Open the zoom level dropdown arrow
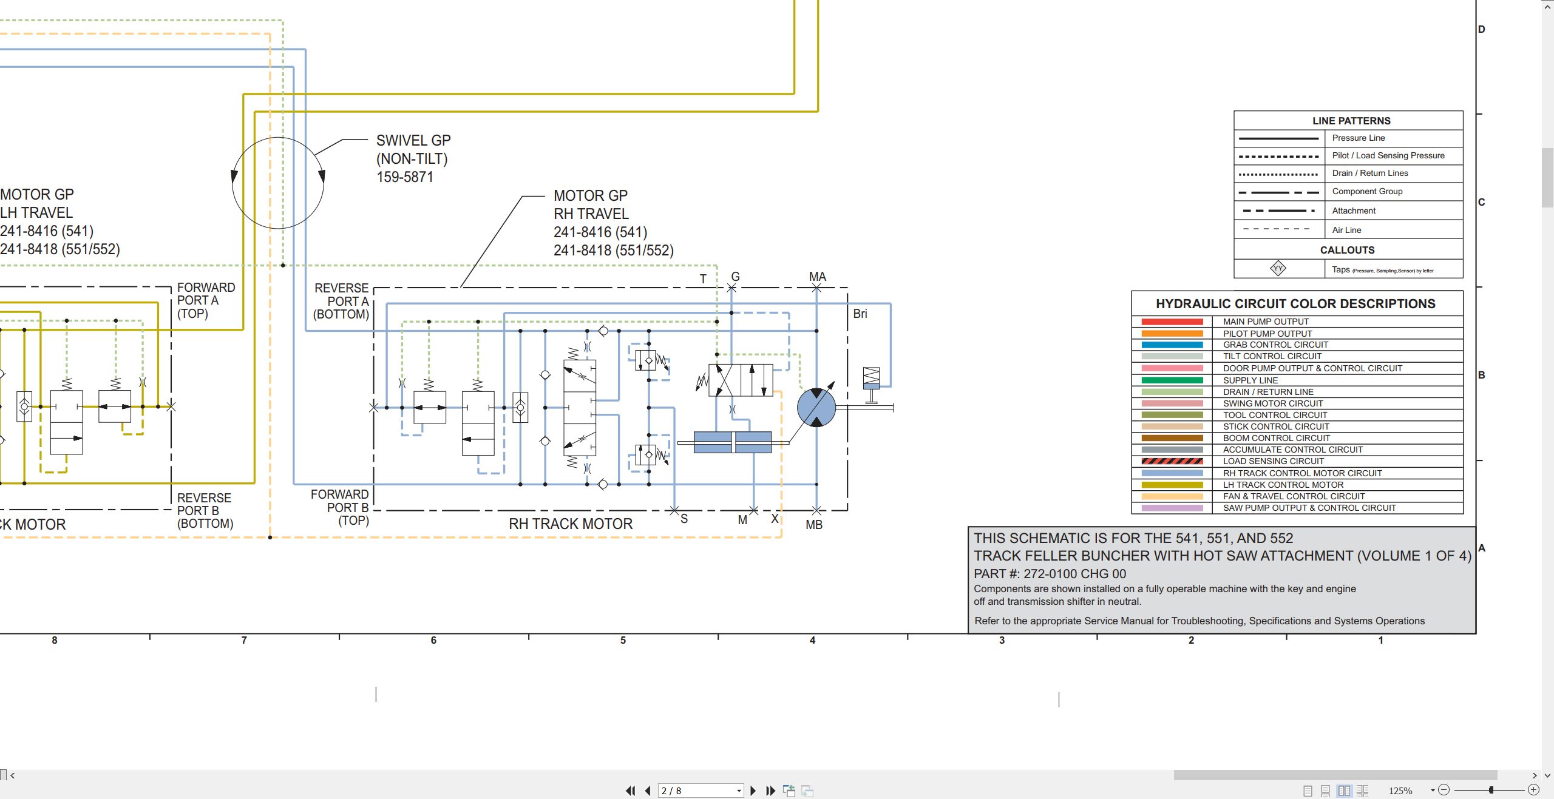The image size is (1554, 799). [x=1433, y=791]
